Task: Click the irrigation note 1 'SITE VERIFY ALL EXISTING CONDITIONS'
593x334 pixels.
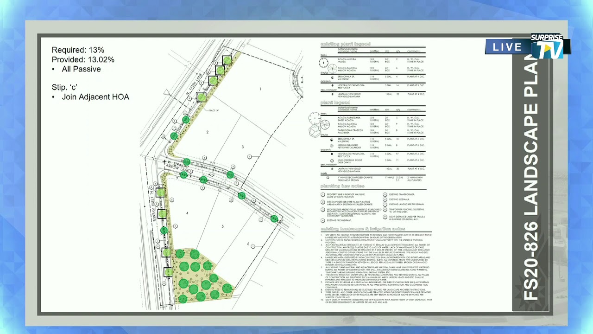Action: click(376, 236)
